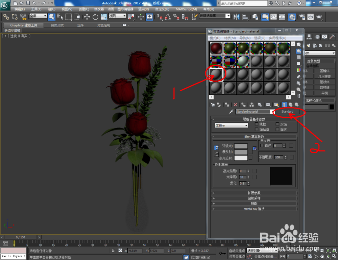Screen dimensions: 338x260
Task: Toggle the Percent Snap button
Action: click(x=176, y=17)
